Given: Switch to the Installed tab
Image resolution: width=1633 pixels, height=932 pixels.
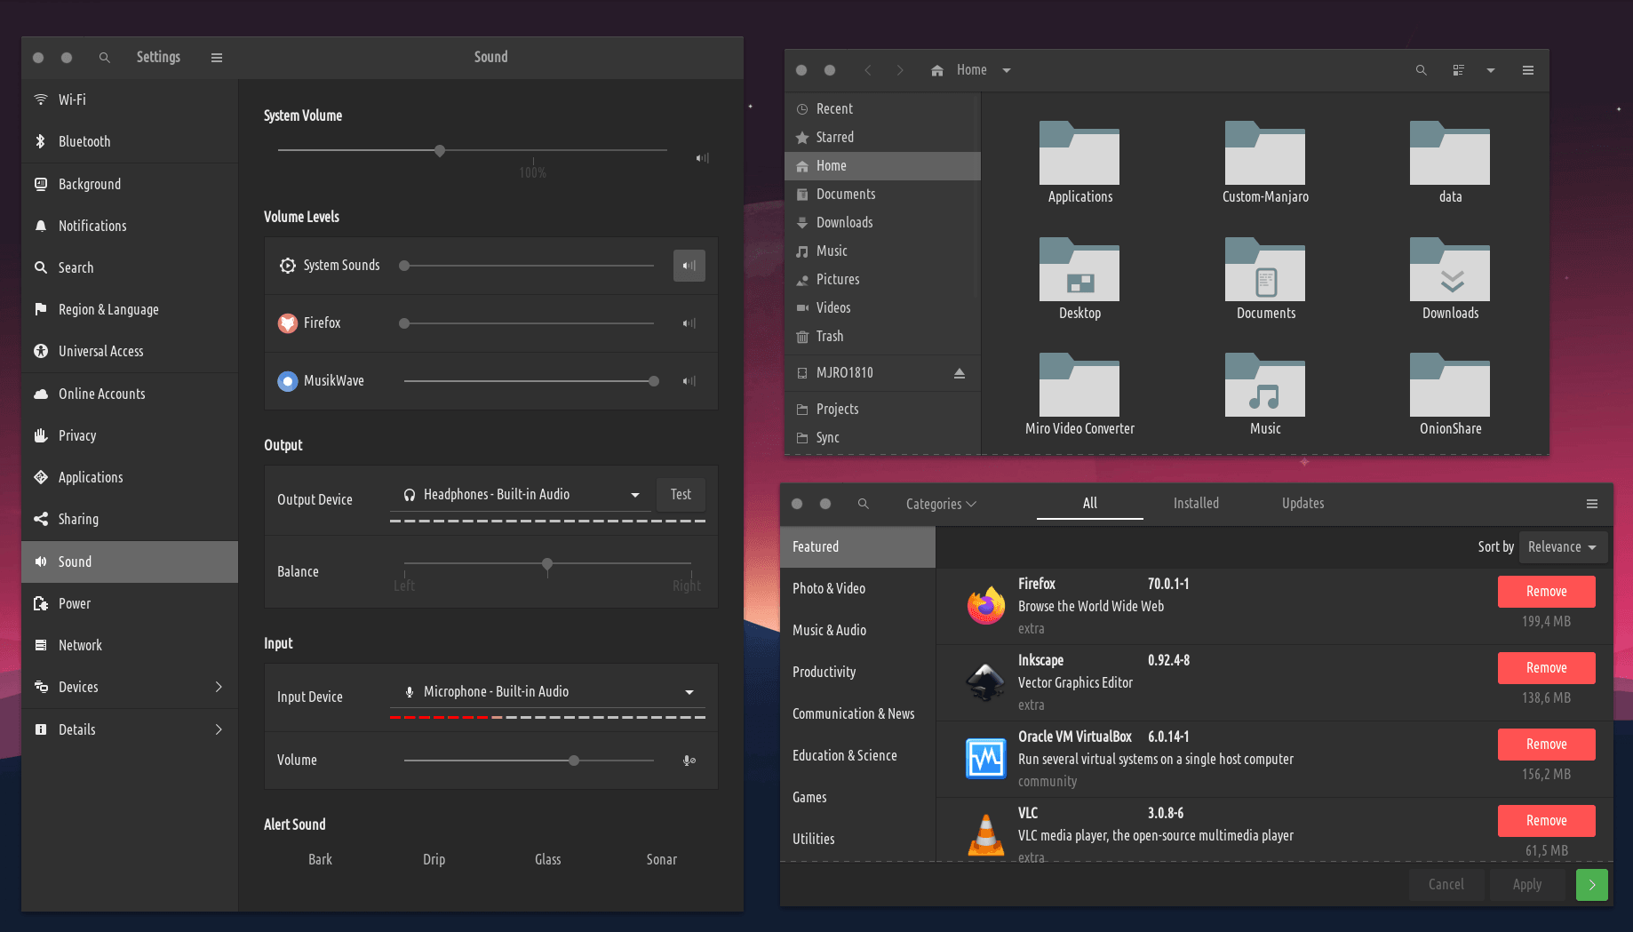Looking at the screenshot, I should click(1195, 503).
